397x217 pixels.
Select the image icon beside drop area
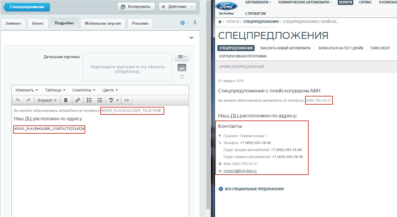tap(182, 68)
